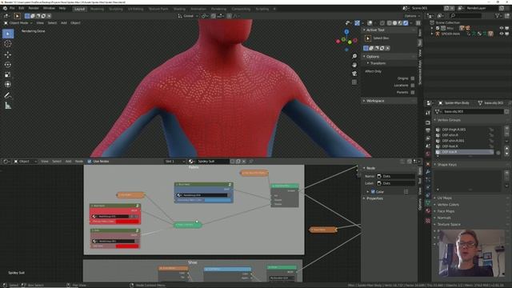Click the viewport pan hand icon

(354, 65)
